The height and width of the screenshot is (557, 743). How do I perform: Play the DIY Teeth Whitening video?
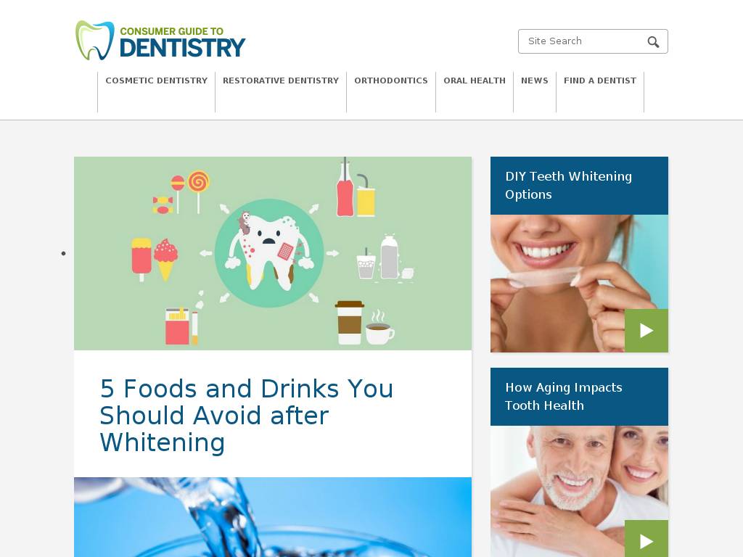pos(646,331)
